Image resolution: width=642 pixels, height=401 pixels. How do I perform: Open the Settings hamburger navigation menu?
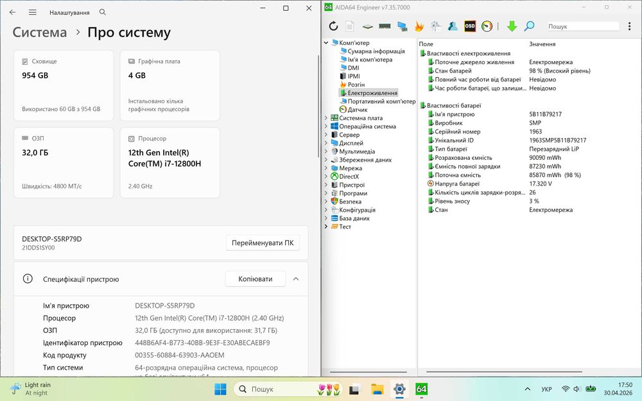[x=32, y=12]
